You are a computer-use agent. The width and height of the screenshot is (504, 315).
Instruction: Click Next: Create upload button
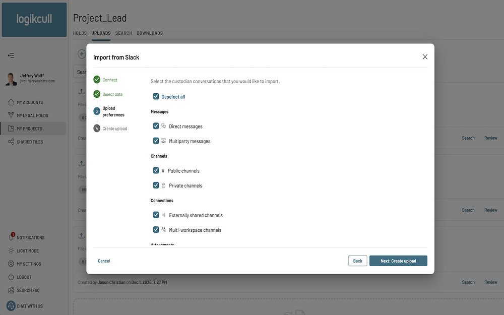click(x=398, y=261)
